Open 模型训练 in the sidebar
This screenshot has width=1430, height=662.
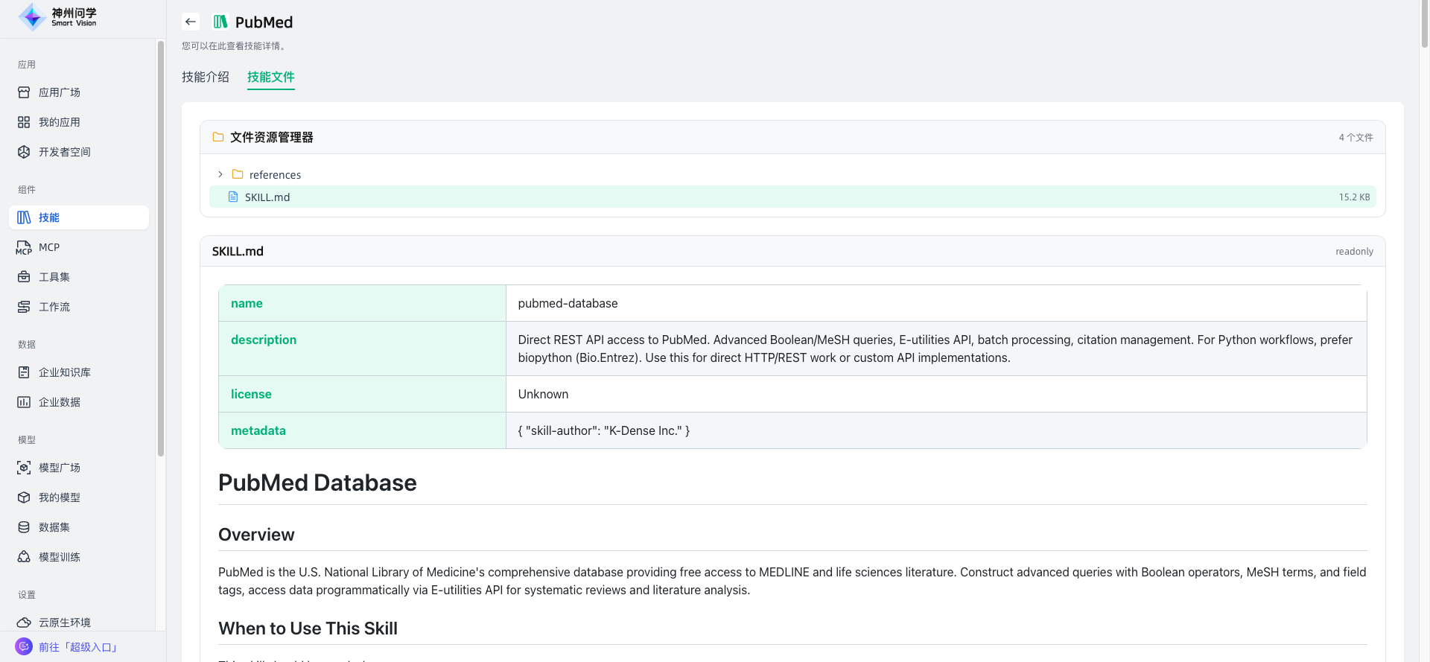(x=60, y=557)
